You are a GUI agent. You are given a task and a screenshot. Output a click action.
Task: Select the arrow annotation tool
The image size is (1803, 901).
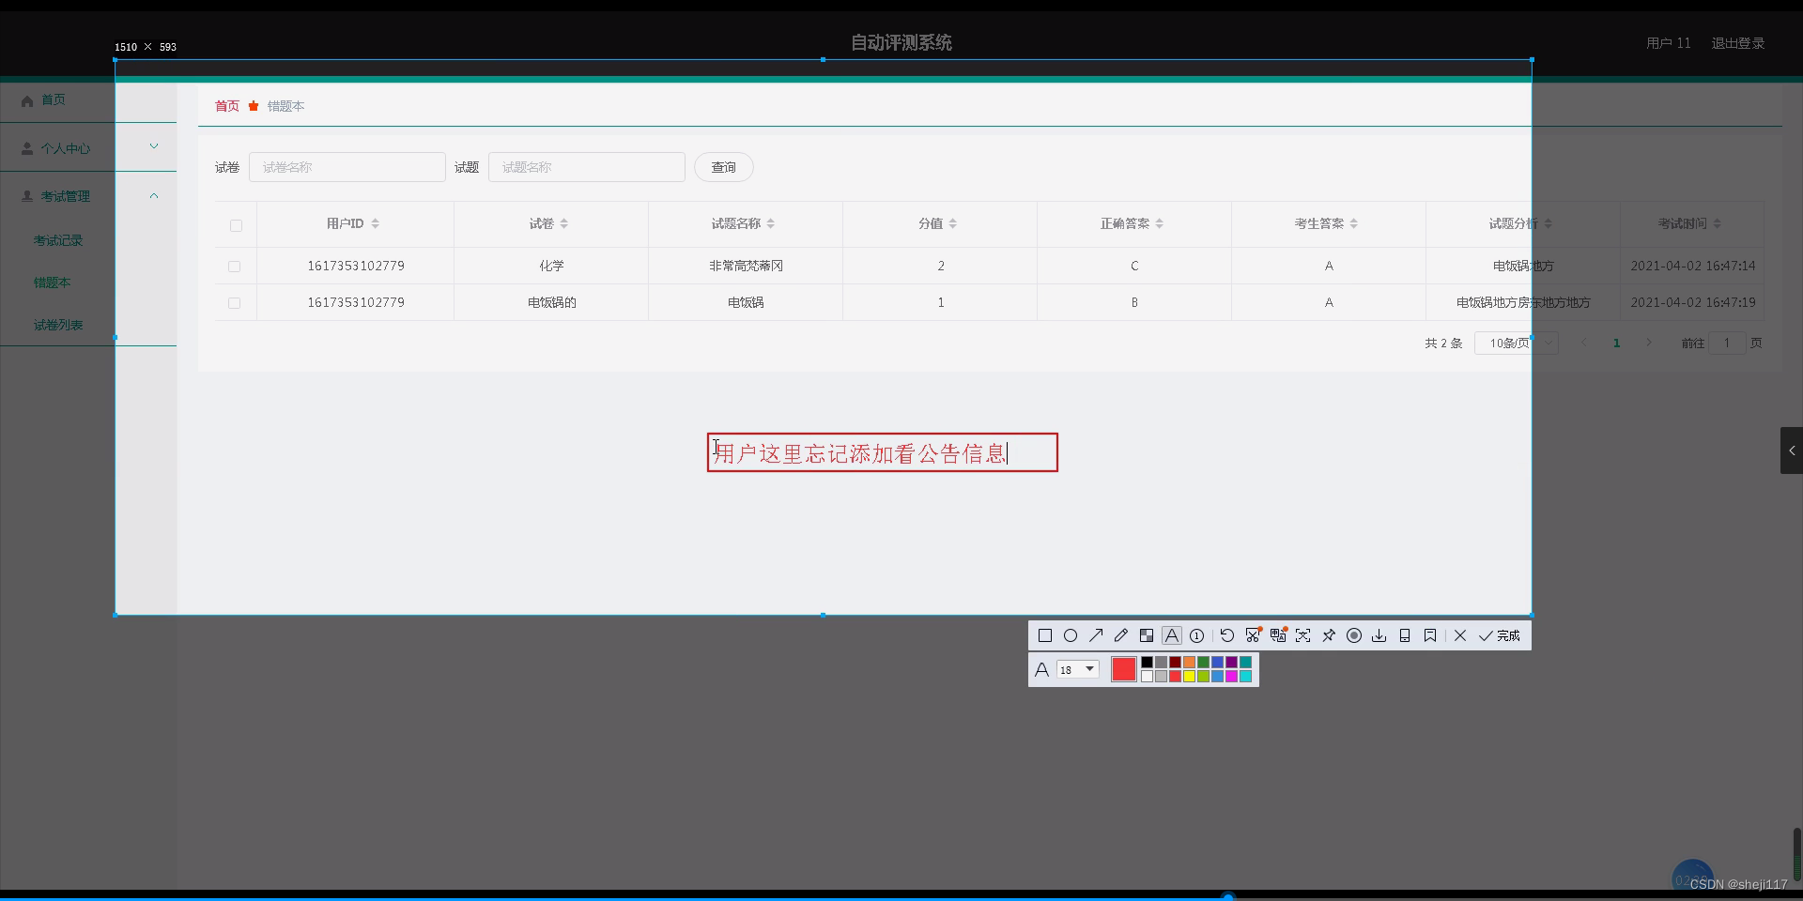pyautogui.click(x=1096, y=635)
